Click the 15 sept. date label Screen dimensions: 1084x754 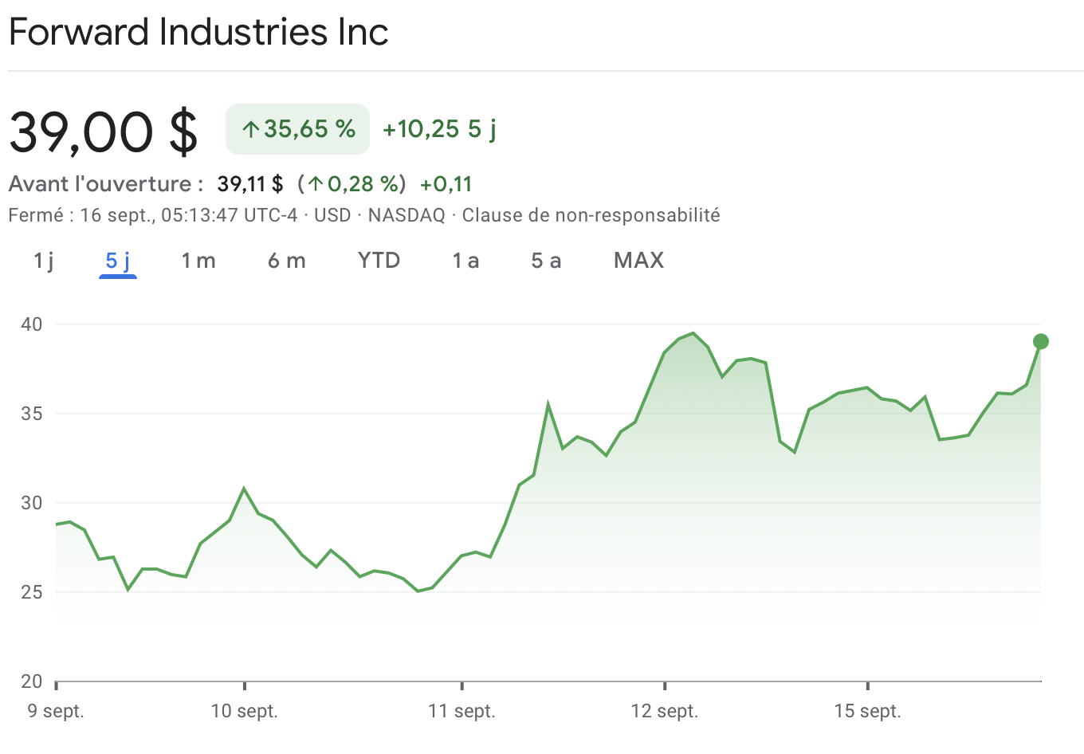point(867,711)
